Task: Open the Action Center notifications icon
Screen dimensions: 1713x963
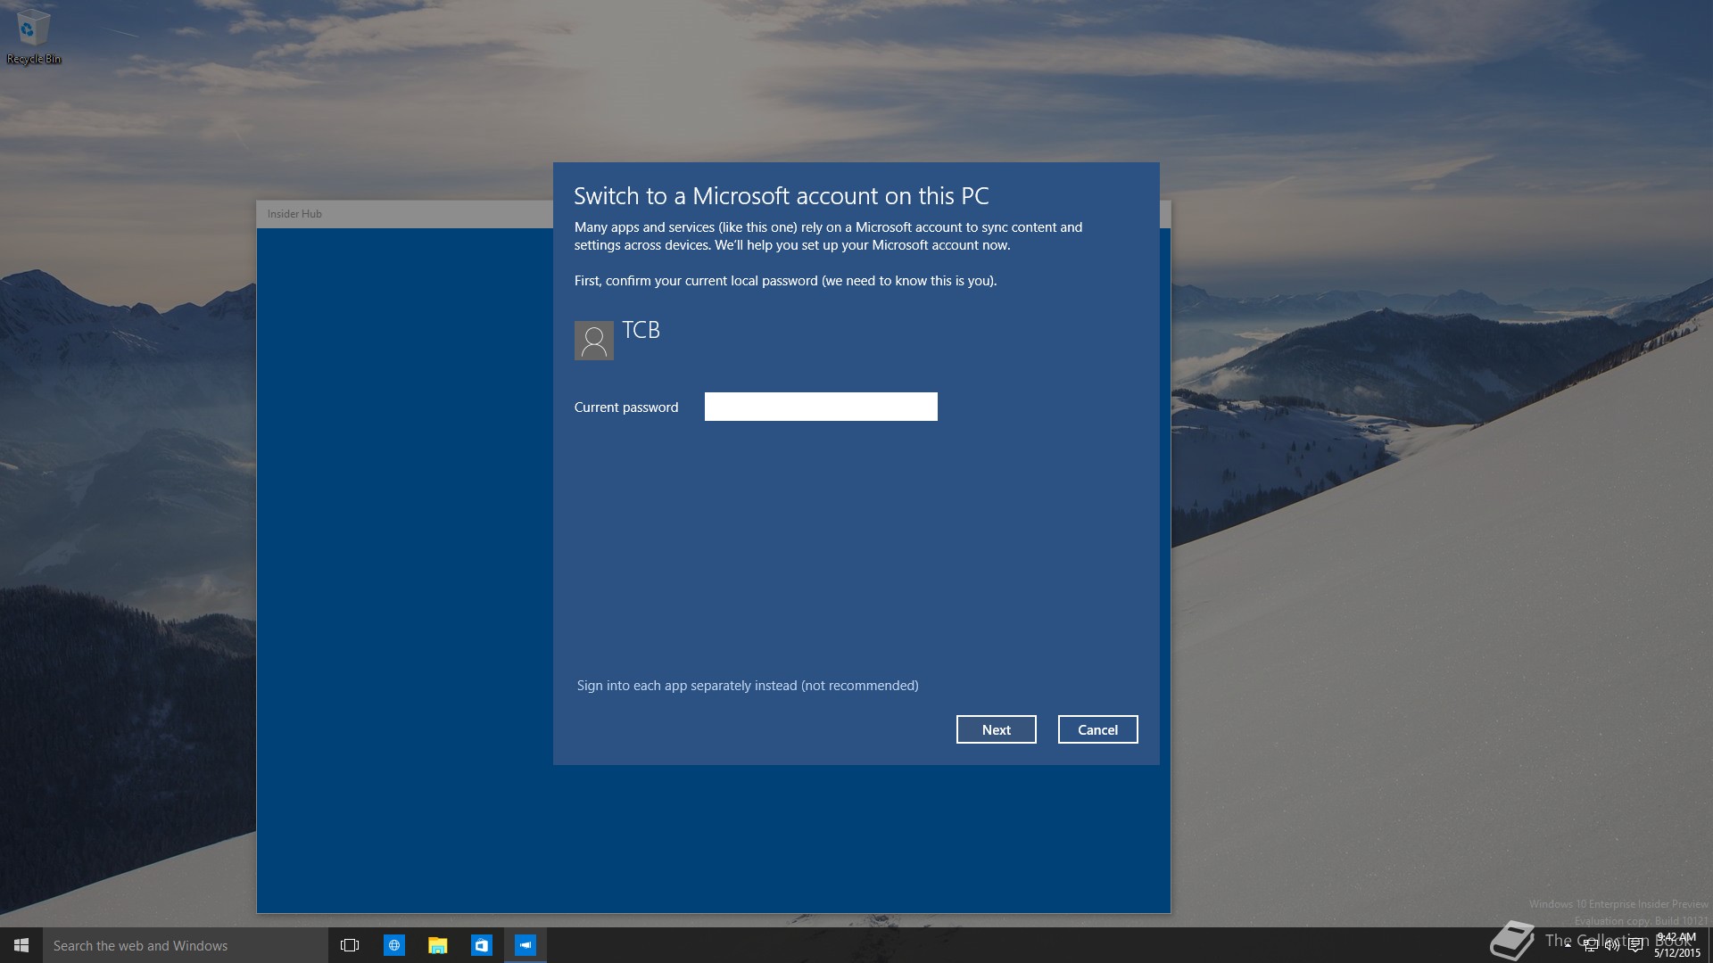Action: 1635,945
